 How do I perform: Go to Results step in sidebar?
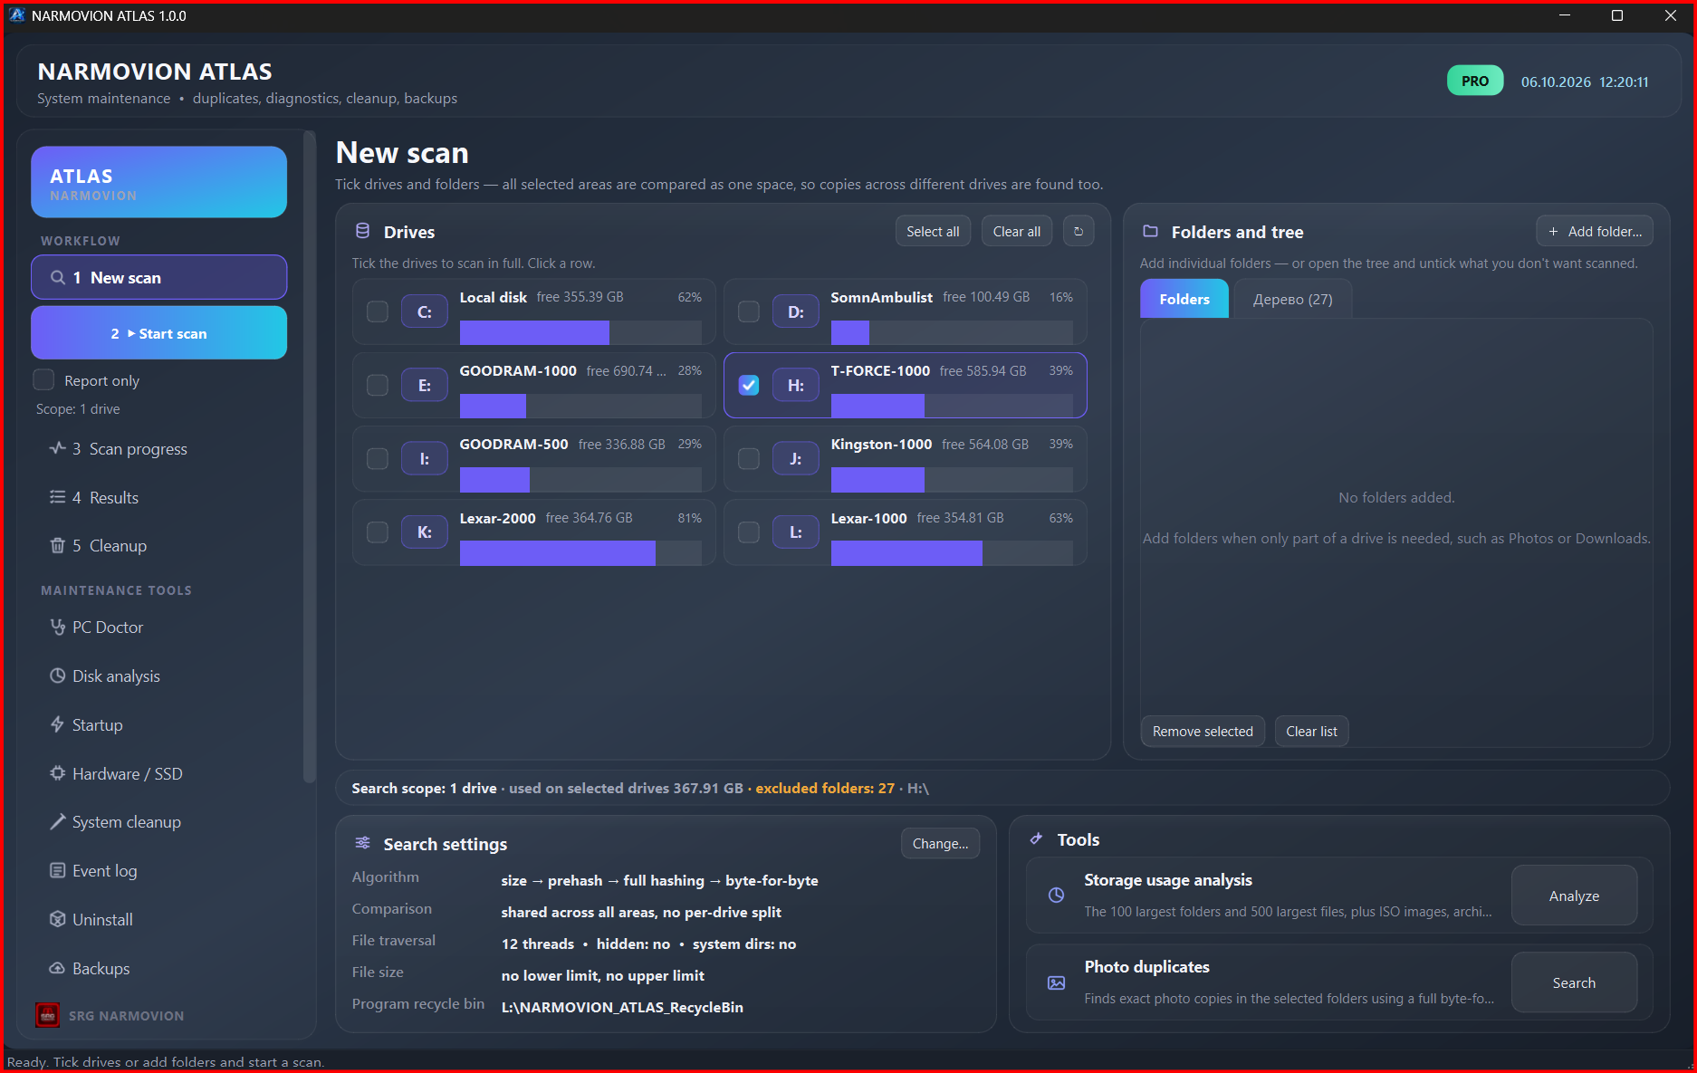click(159, 497)
